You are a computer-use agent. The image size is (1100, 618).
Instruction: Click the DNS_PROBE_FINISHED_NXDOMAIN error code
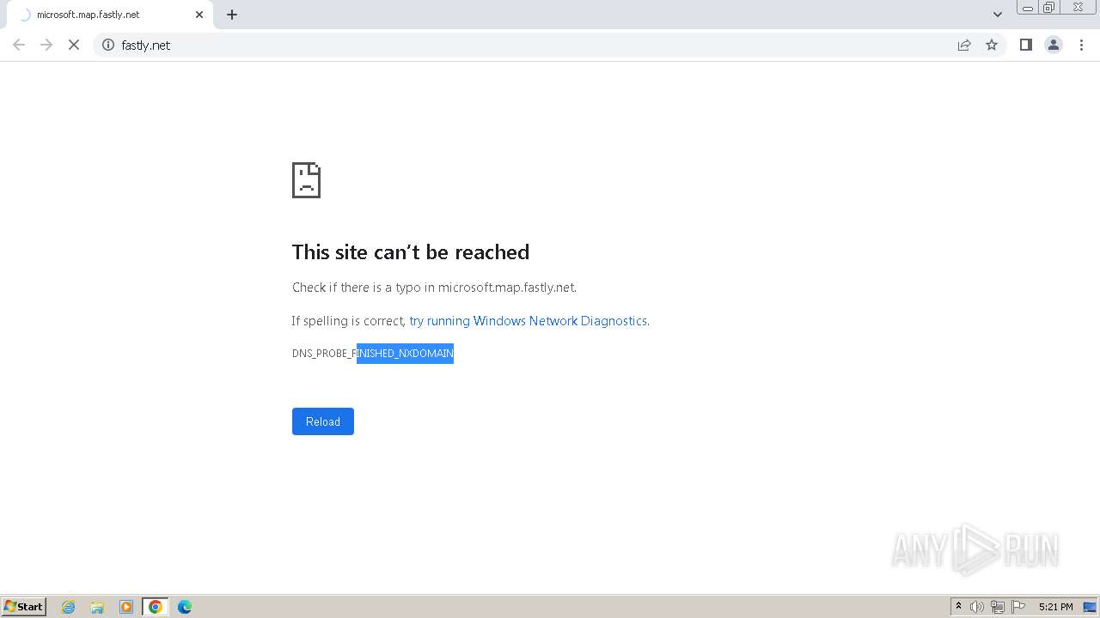(x=372, y=354)
